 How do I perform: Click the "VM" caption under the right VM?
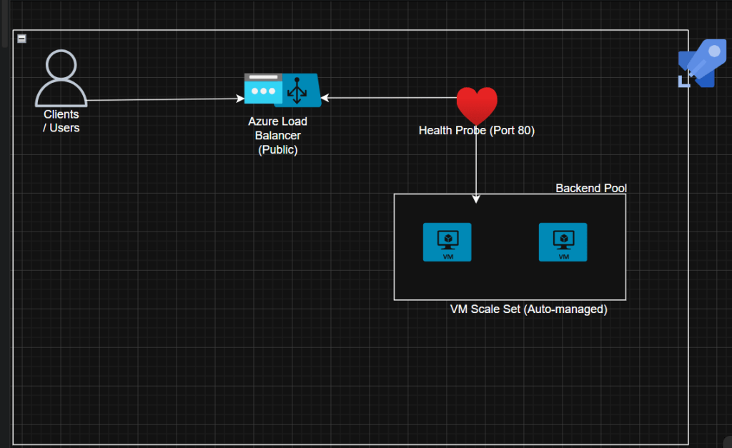[x=563, y=257]
